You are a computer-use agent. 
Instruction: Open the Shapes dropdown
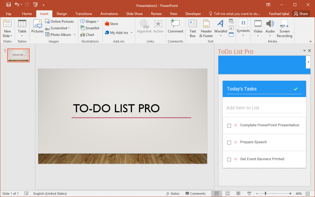90,21
